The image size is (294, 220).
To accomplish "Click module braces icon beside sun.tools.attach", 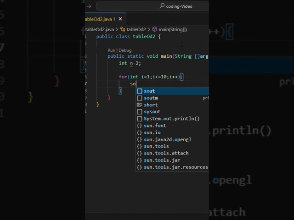I will point(139,153).
